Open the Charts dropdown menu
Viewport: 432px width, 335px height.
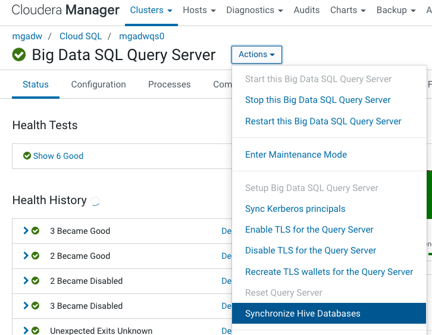348,10
